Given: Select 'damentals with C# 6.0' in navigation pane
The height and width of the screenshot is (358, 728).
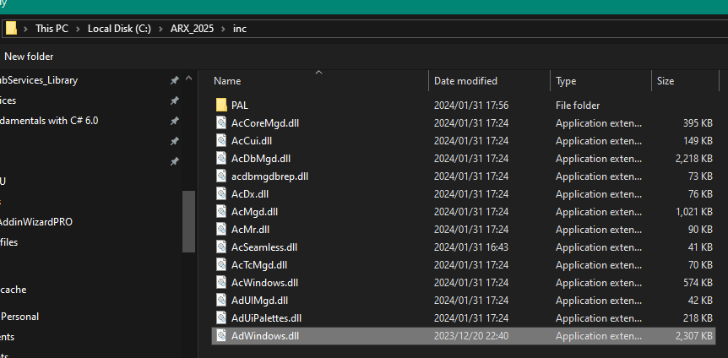Looking at the screenshot, I should point(49,121).
